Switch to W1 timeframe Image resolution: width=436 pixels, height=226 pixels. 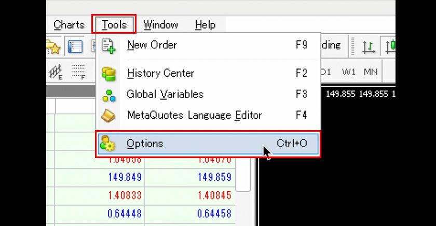click(349, 72)
